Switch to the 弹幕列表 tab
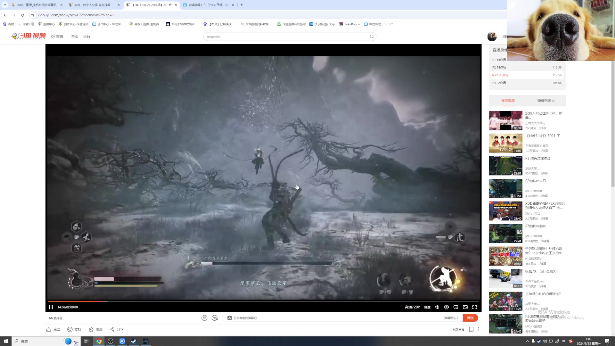Image resolution: width=615 pixels, height=346 pixels. [546, 101]
